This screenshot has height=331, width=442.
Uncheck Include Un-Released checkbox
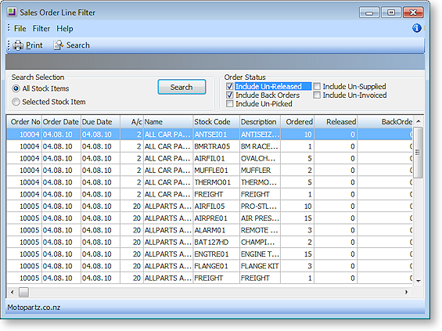[230, 86]
